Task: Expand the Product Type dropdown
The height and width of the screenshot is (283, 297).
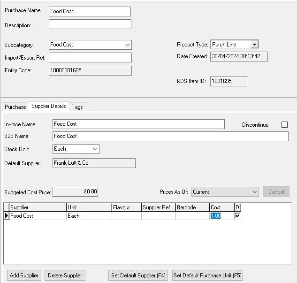Action: 254,45
